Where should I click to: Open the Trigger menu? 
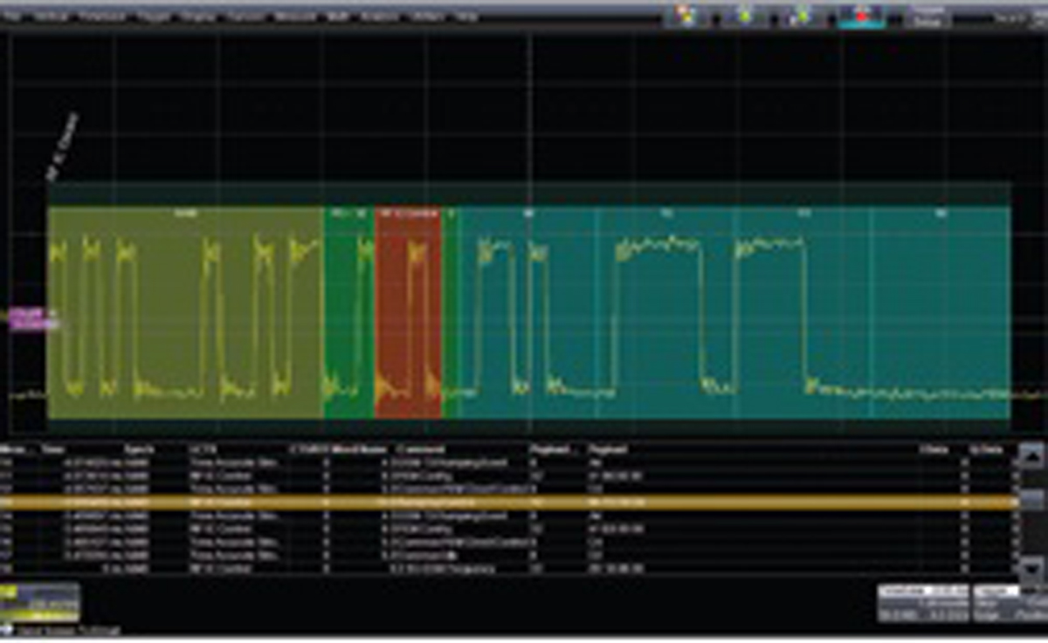tap(153, 17)
